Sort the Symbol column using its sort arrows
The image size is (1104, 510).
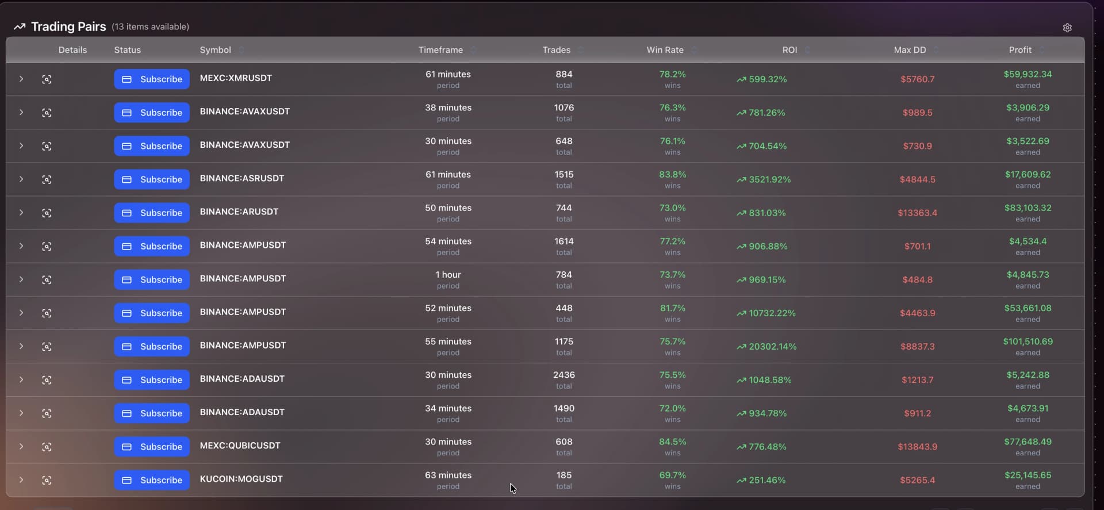(241, 50)
